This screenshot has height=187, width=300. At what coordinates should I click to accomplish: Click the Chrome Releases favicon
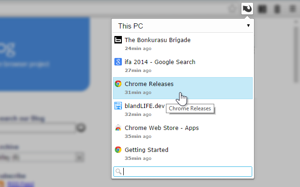118,84
